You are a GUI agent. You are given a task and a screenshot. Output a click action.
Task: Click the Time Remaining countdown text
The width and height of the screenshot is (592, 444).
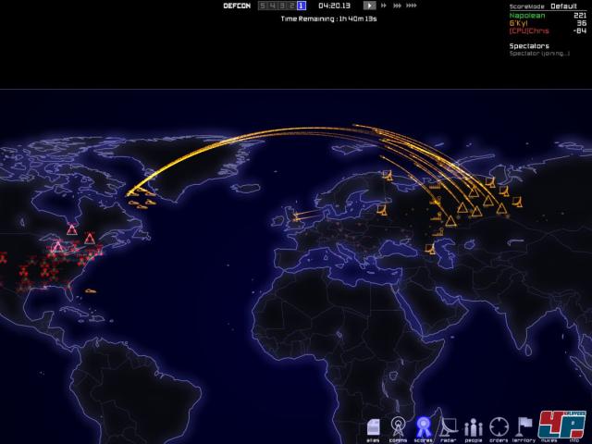(x=328, y=18)
